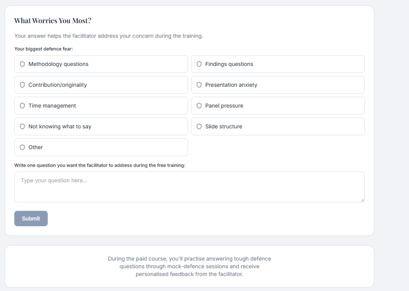This screenshot has height=291, width=409.
Task: Click the shield icon beside Methodology questions
Action: tap(22, 64)
